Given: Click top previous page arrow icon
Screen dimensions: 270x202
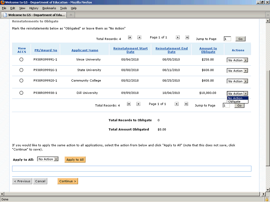Looking at the screenshot, I should coord(139,37).
